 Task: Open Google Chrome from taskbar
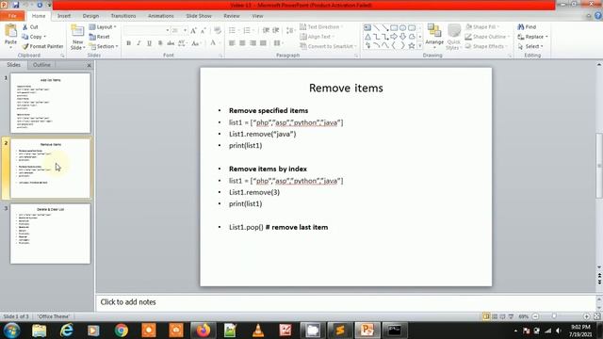[x=122, y=331]
